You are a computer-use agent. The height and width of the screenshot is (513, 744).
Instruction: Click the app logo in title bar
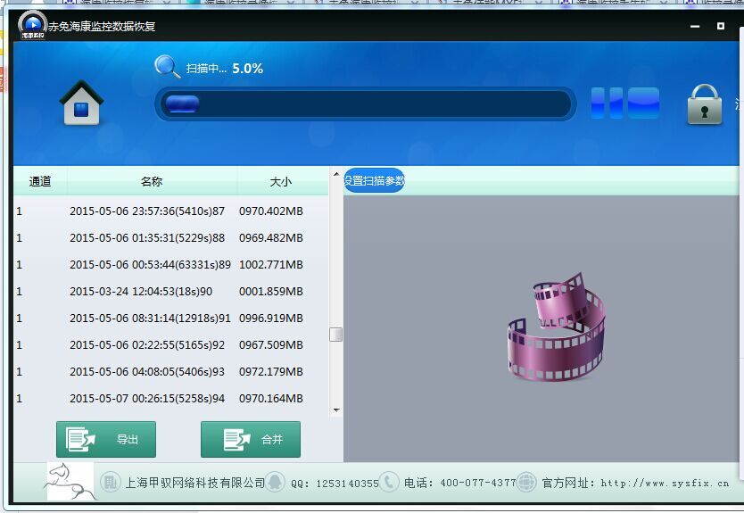(x=32, y=24)
